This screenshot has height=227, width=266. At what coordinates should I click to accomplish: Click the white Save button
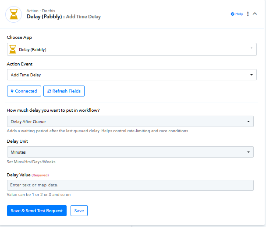[79, 211]
